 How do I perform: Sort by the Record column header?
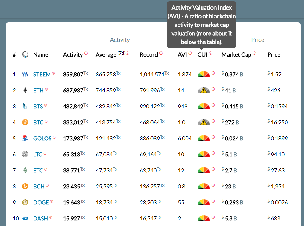pos(149,55)
